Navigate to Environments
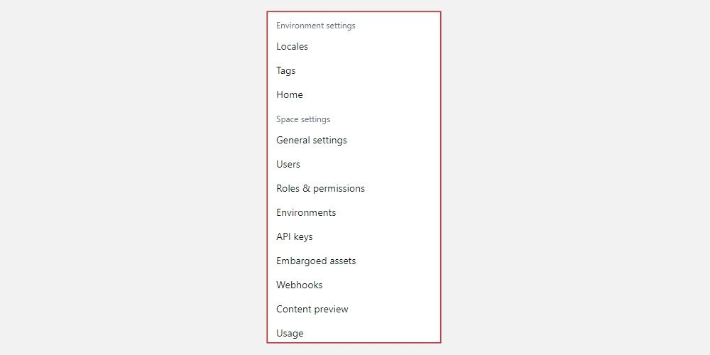 (x=306, y=213)
